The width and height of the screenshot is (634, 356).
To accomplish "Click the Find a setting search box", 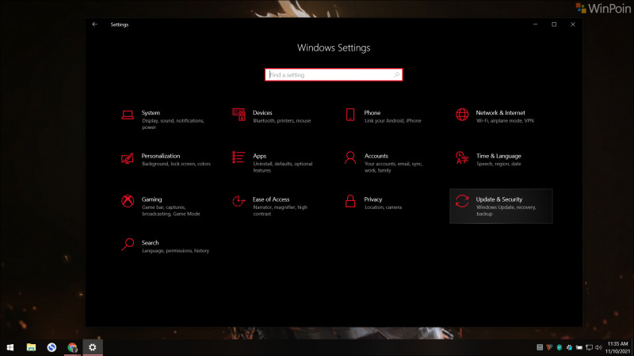I will pyautogui.click(x=334, y=74).
